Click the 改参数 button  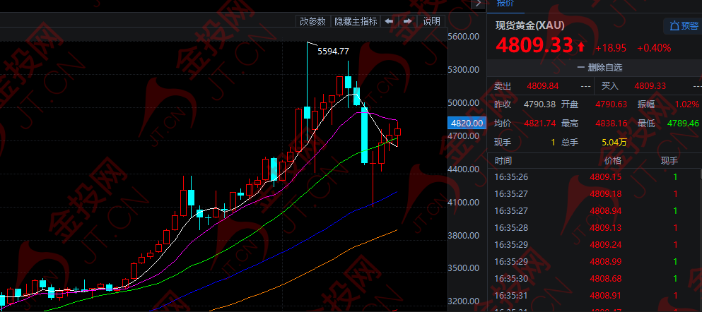tap(313, 21)
